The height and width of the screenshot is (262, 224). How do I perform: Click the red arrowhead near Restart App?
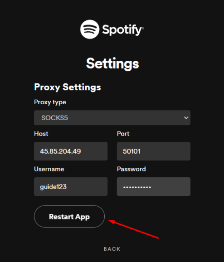pos(112,222)
